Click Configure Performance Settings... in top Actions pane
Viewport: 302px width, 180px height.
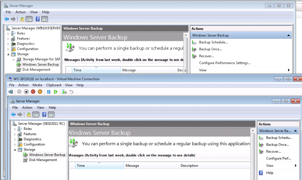(x=225, y=63)
